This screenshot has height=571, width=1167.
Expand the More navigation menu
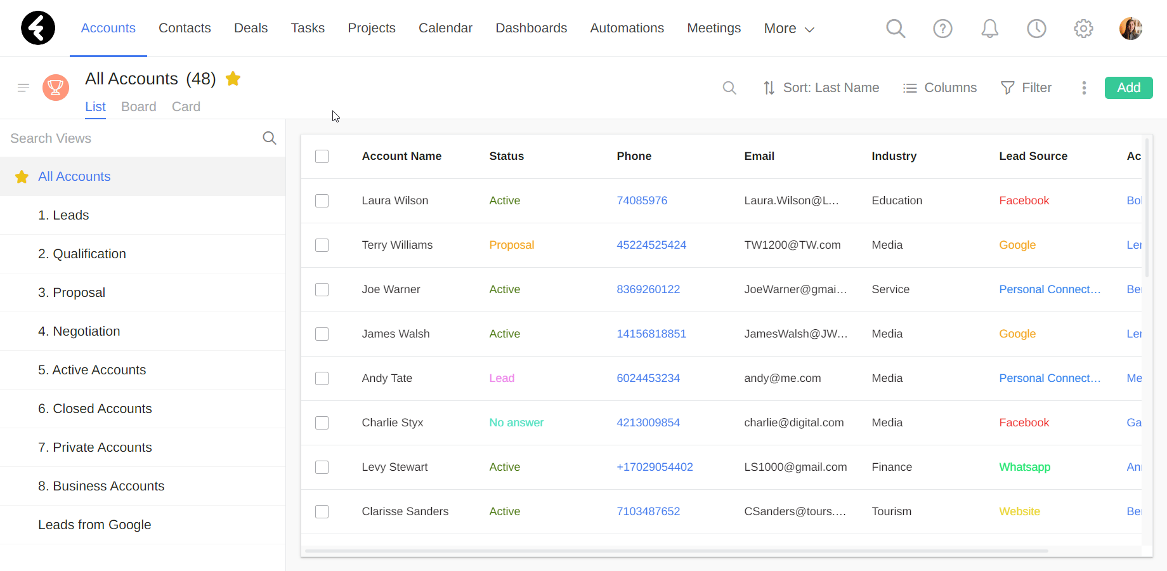789,29
